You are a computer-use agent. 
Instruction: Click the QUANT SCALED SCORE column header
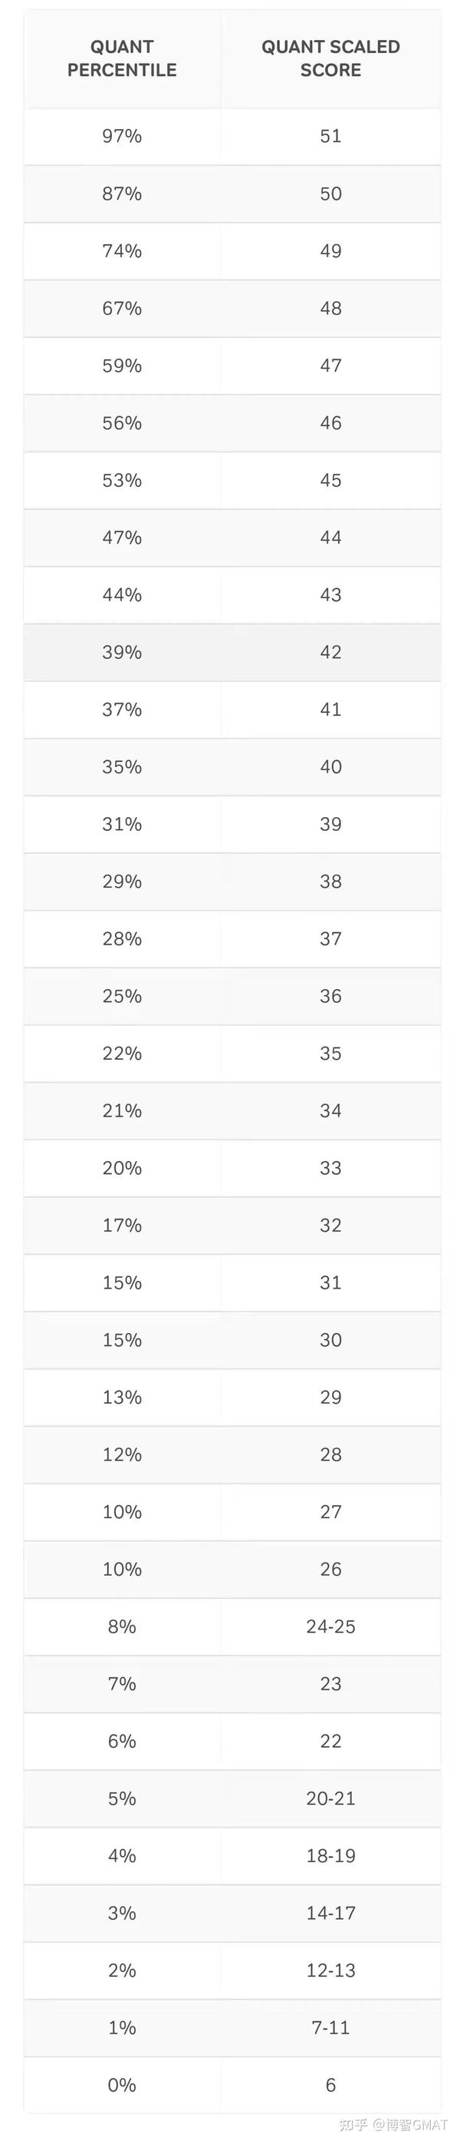pyautogui.click(x=330, y=58)
